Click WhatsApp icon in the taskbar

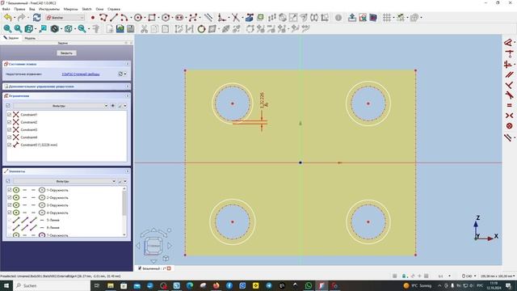pos(309,285)
